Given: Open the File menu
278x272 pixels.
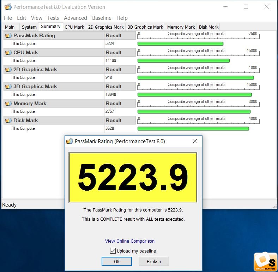Looking at the screenshot, I should coord(8,18).
